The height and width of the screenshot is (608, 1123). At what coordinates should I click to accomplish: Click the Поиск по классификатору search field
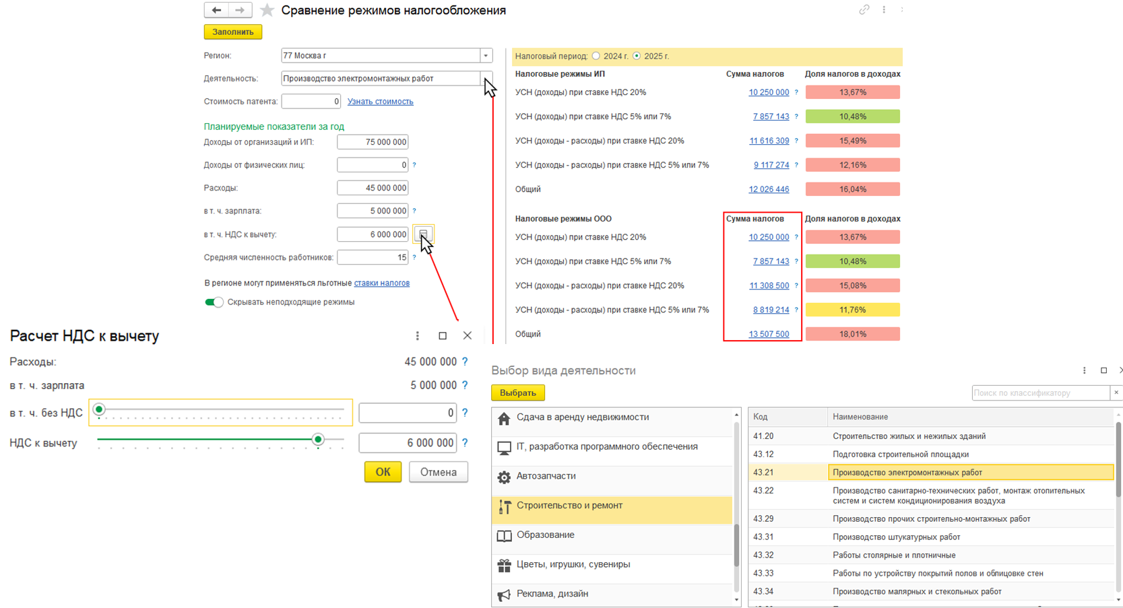coord(1039,393)
